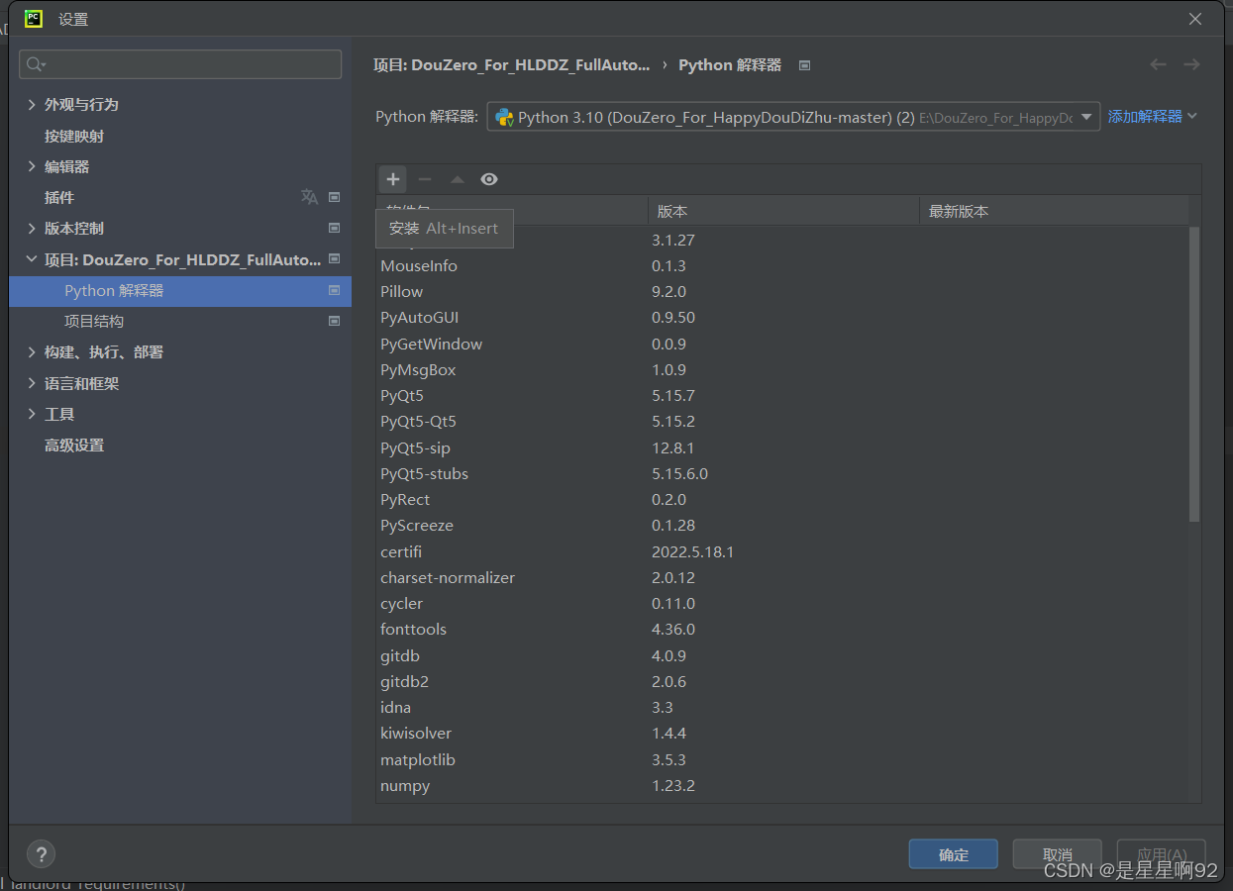Click the upgrade package arrow icon
The height and width of the screenshot is (891, 1233).
(x=457, y=179)
